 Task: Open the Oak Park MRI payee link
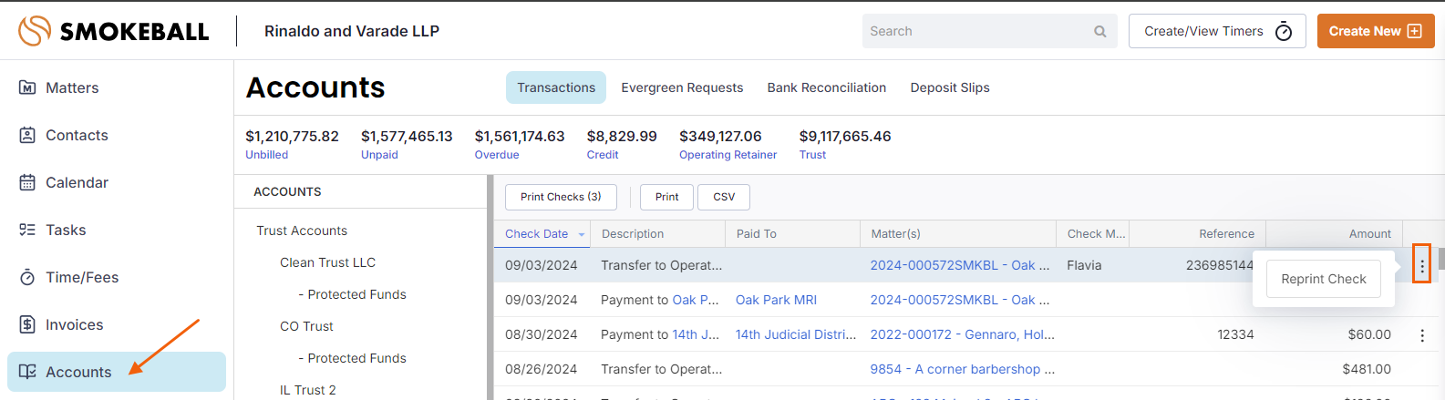click(776, 300)
